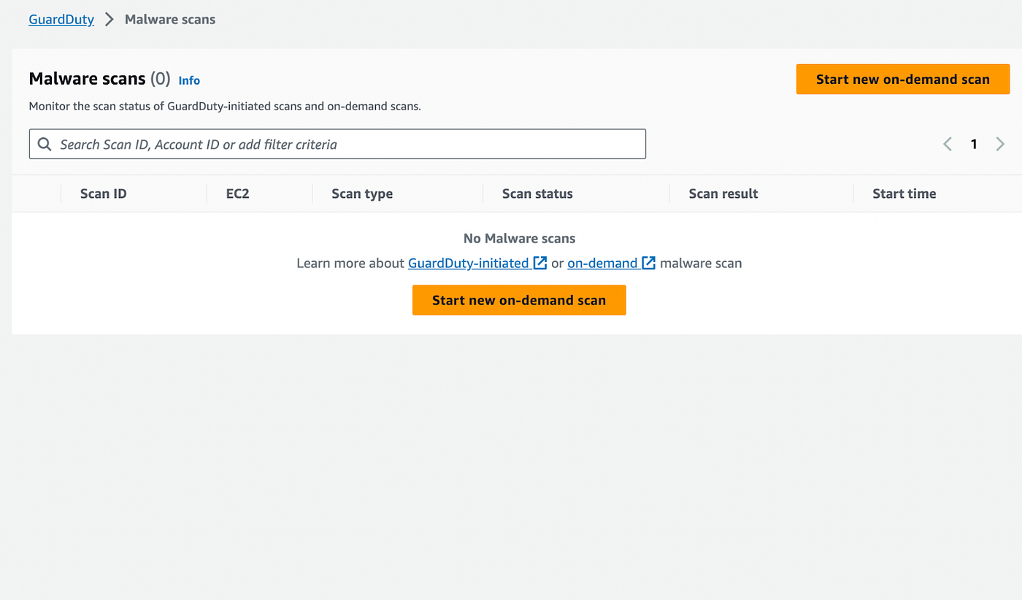The image size is (1022, 600).
Task: Sort by the Scan ID column header
Action: click(103, 193)
